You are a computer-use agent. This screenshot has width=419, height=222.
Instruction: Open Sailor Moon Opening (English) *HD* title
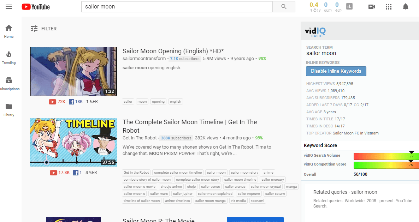(173, 51)
